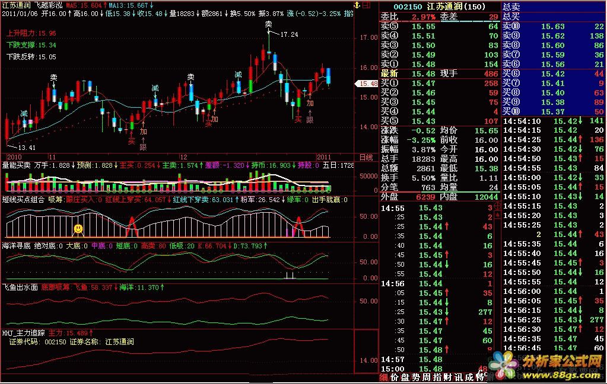Select the 成 tab

click(x=469, y=377)
